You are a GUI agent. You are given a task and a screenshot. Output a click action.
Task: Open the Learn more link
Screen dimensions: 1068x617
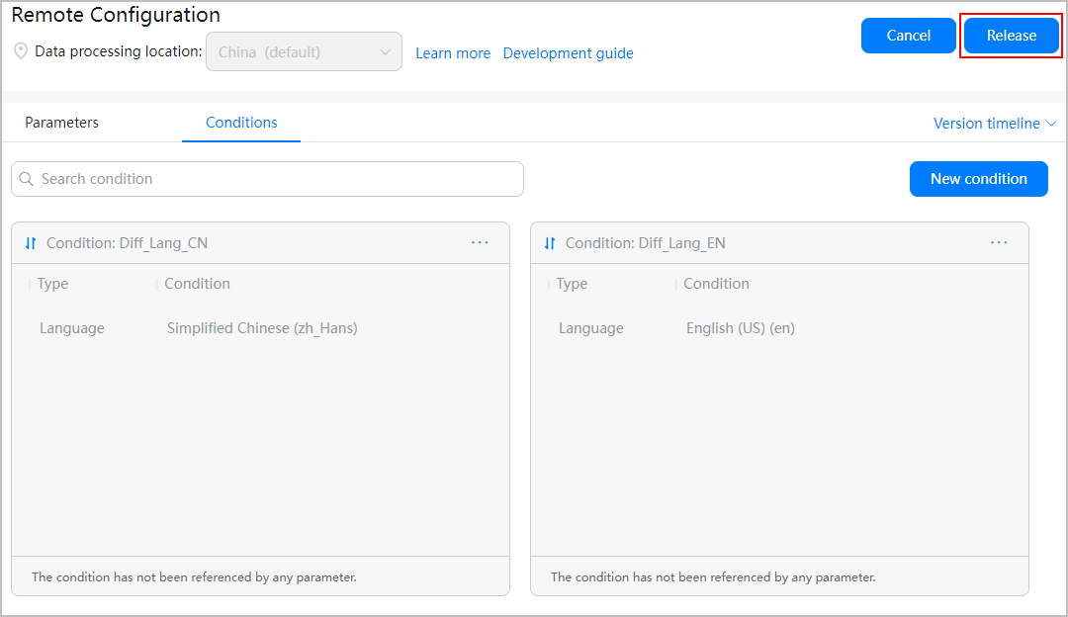click(x=453, y=53)
